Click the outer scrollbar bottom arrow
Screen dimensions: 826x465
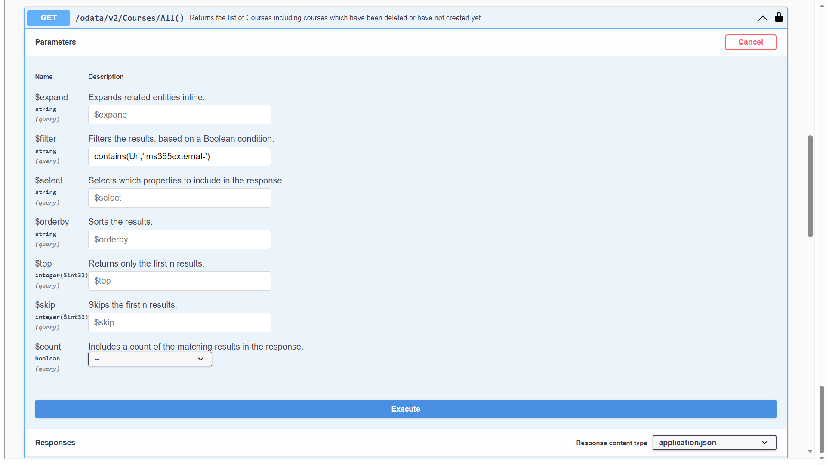[822, 459]
